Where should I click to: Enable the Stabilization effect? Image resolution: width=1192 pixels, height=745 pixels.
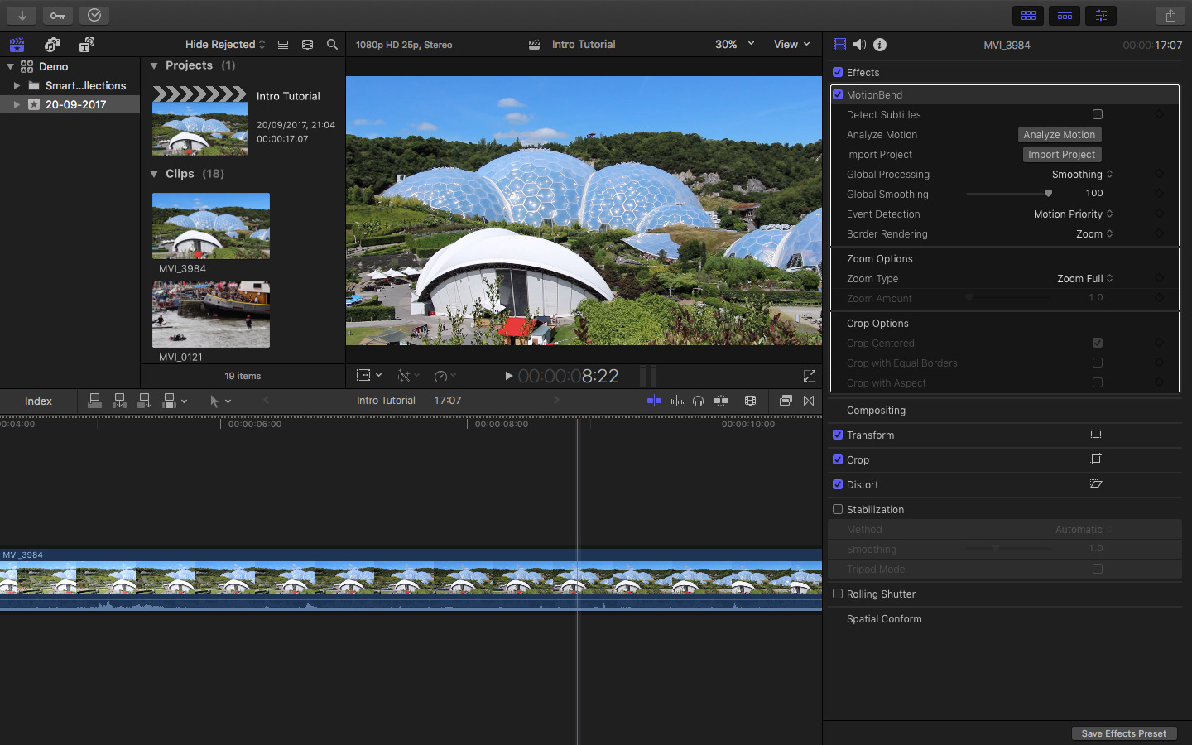[x=838, y=509]
